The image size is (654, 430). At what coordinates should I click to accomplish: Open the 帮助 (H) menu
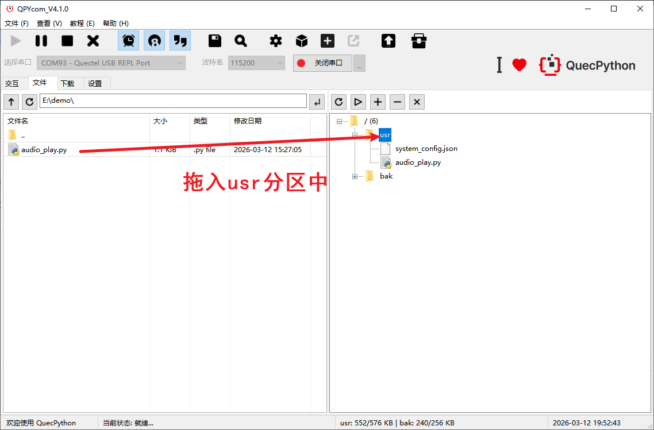(x=116, y=24)
